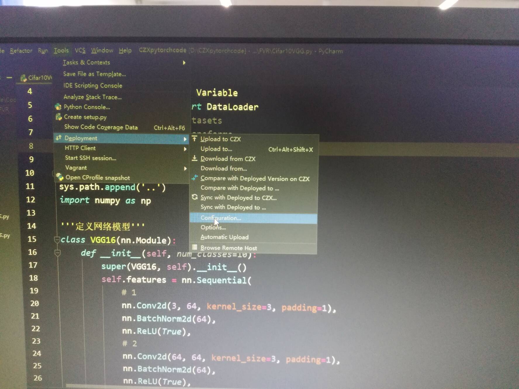Open the Help menu
Viewport: 519px width, 389px height.
(125, 51)
